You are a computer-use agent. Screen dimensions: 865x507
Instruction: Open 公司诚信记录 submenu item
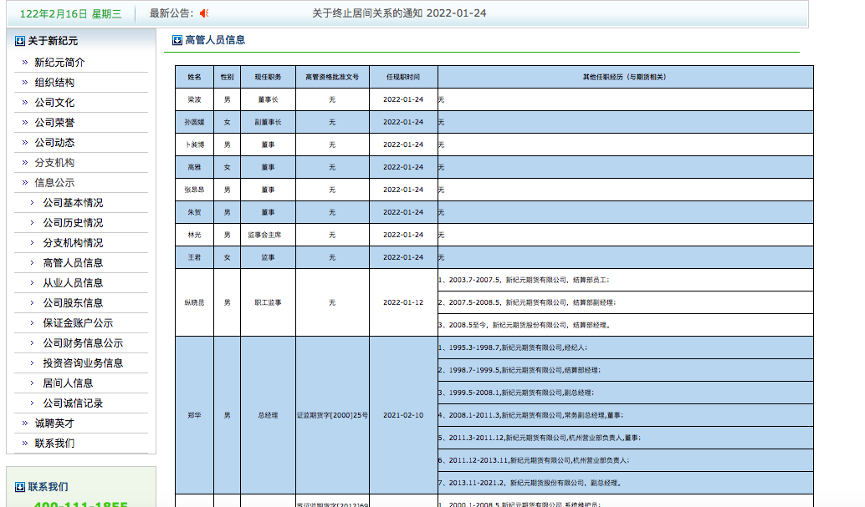(x=73, y=403)
